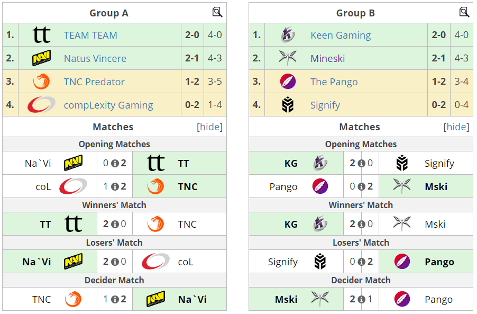Viewport: 477px width, 314px height.
Task: Open the Mineski team link
Action: pos(328,58)
